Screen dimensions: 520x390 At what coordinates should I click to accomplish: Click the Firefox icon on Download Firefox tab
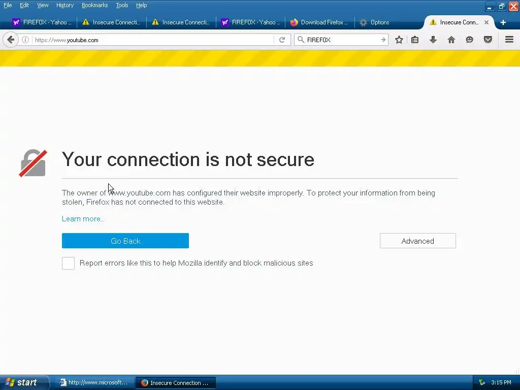pos(294,22)
